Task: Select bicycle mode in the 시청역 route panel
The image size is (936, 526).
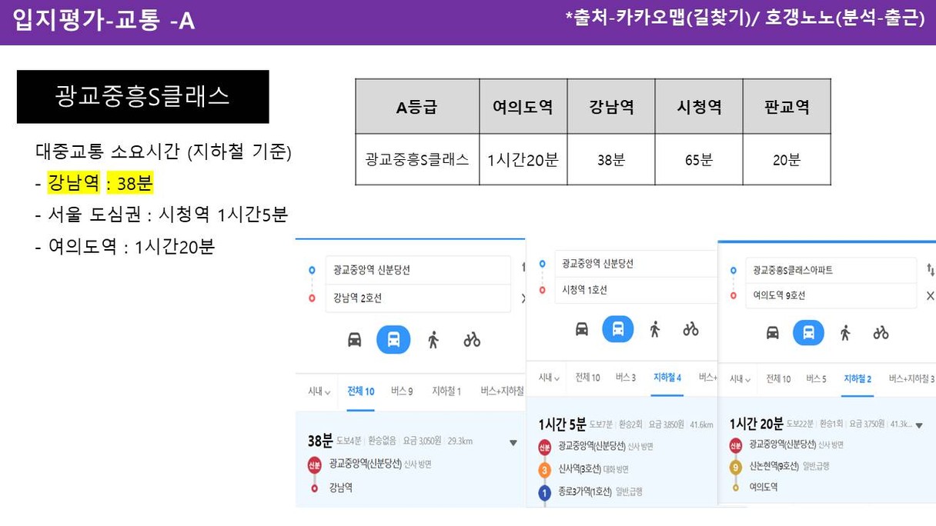Action: [x=690, y=328]
